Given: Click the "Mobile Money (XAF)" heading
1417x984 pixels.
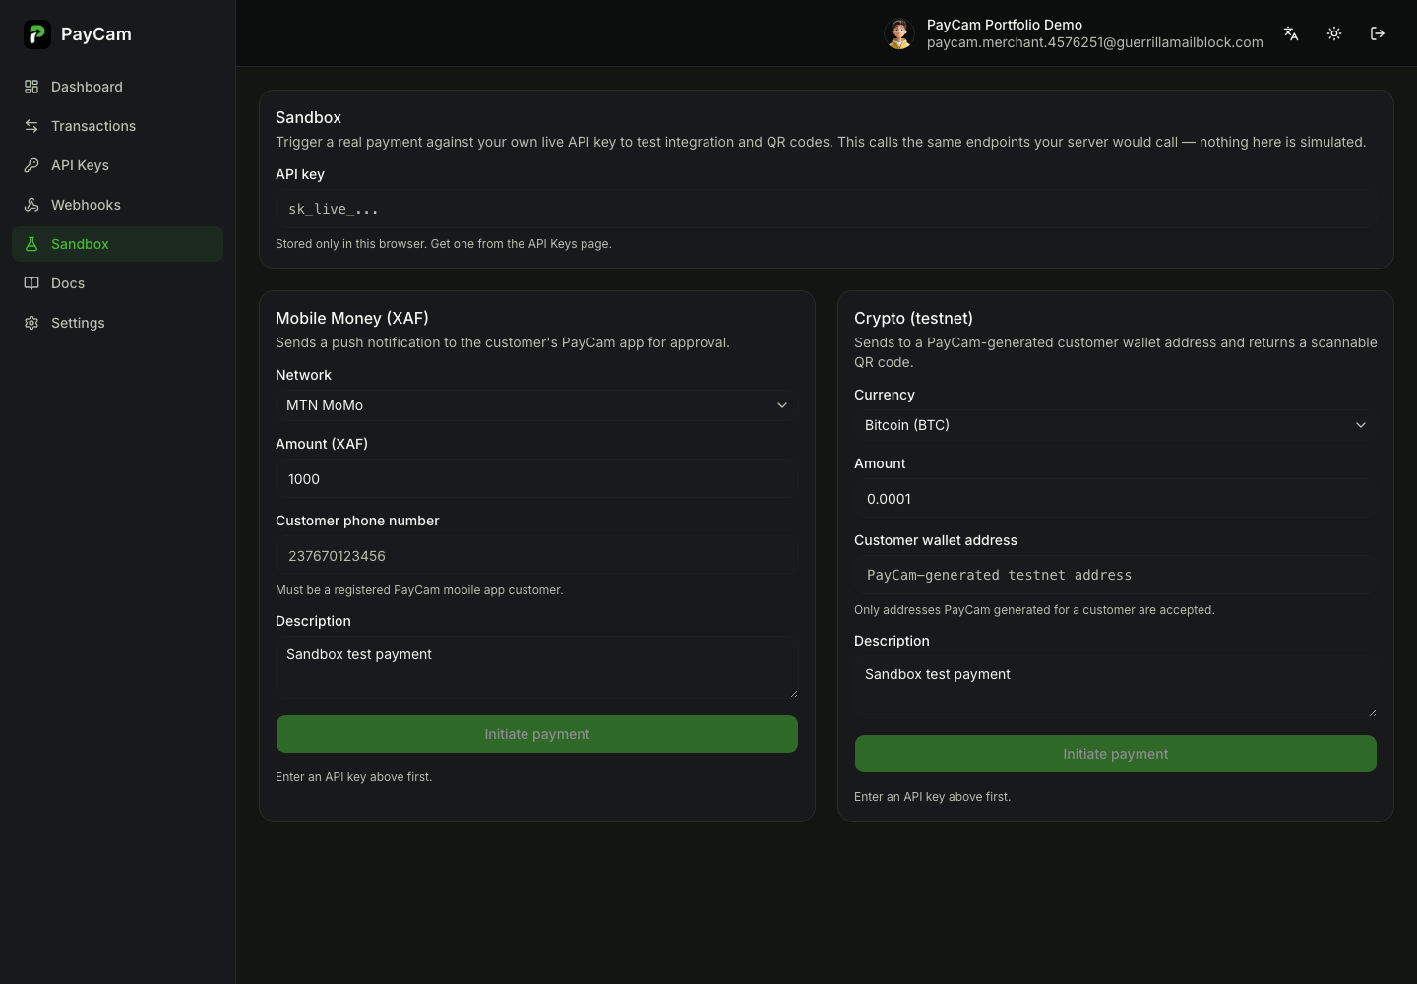Looking at the screenshot, I should point(352,318).
